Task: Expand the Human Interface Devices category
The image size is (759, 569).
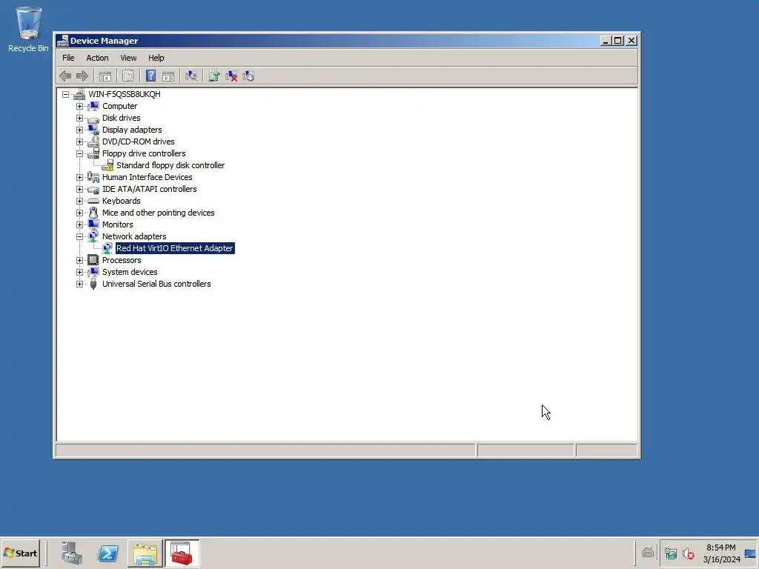Action: (79, 177)
